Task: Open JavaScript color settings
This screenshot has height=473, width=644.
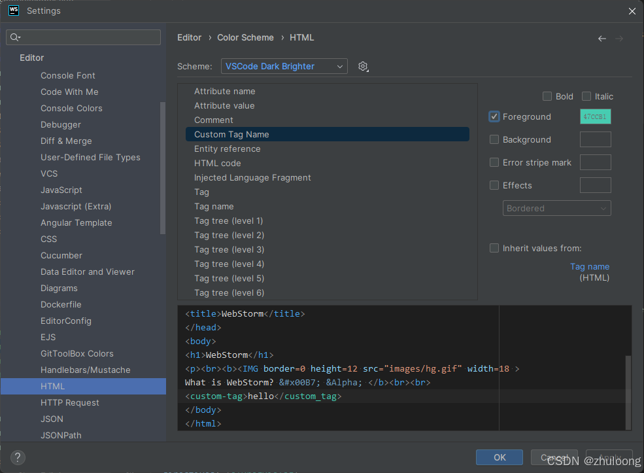Action: [61, 190]
